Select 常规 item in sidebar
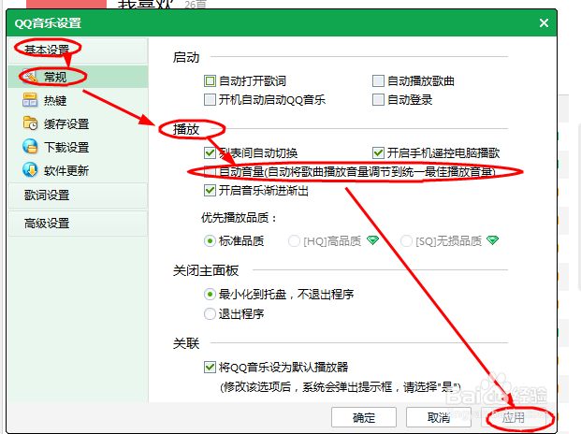 click(78, 77)
